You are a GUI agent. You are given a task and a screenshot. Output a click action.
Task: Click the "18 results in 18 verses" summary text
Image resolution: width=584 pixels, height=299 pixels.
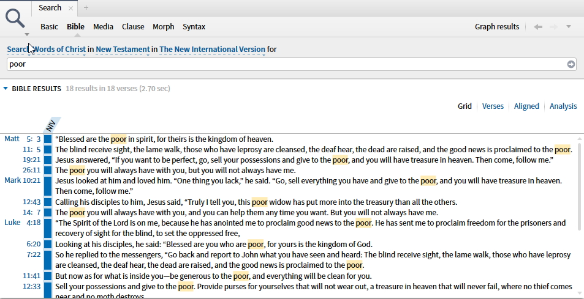(118, 89)
